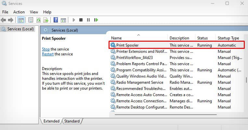Click Automatic startup type of Print Spooler
The image size is (248, 130).
pyautogui.click(x=227, y=45)
